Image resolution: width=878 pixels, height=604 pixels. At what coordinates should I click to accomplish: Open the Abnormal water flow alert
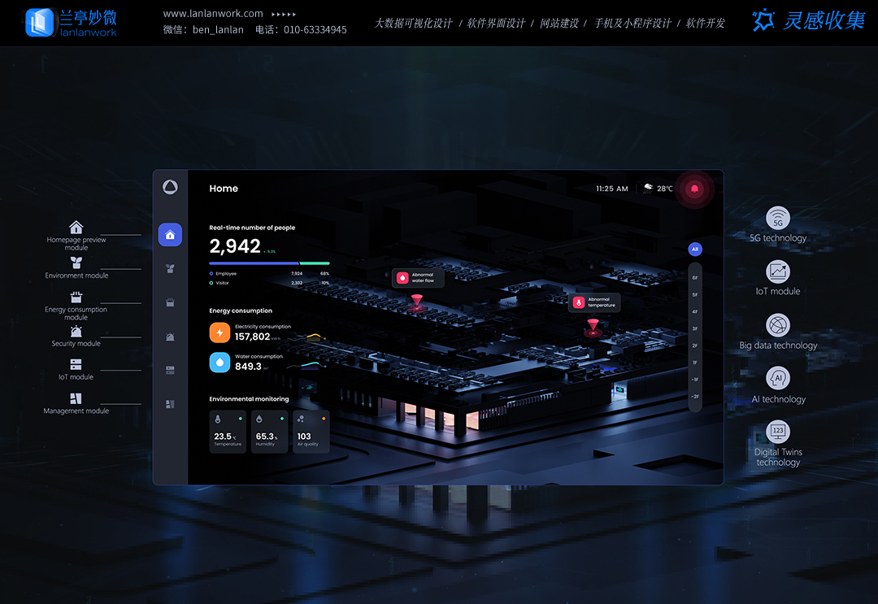click(419, 278)
